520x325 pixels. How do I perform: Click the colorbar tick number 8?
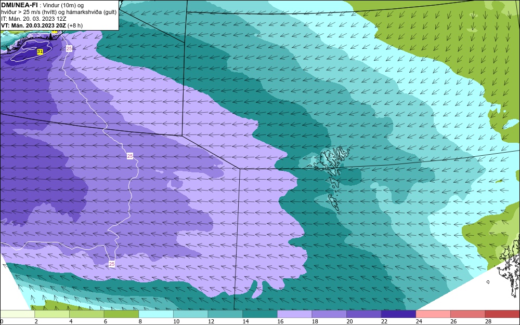click(140, 321)
